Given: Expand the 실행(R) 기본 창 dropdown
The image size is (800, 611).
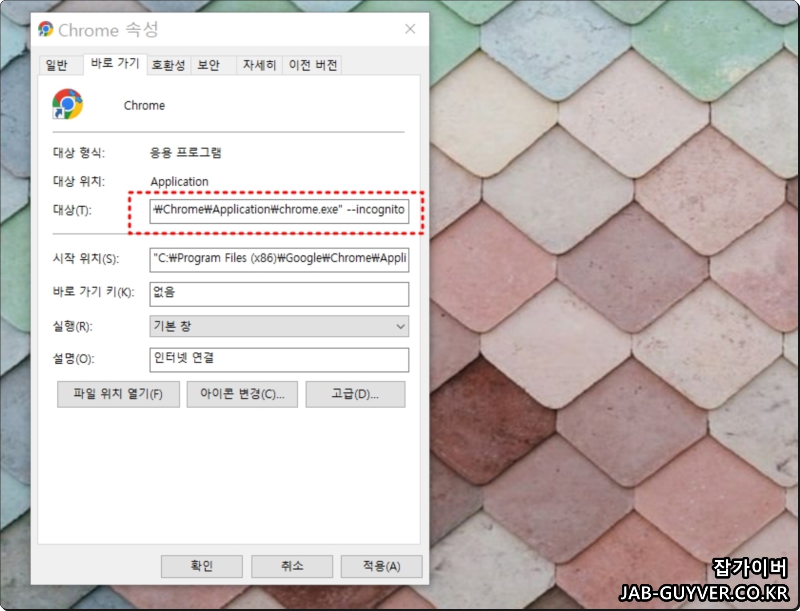Looking at the screenshot, I should click(279, 326).
